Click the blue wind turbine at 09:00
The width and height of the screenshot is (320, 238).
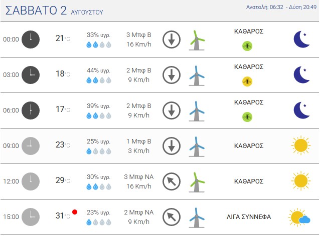pos(197,146)
